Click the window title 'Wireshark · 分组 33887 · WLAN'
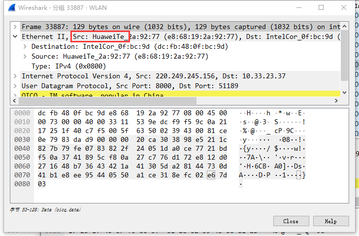359x236 pixels. (63, 8)
